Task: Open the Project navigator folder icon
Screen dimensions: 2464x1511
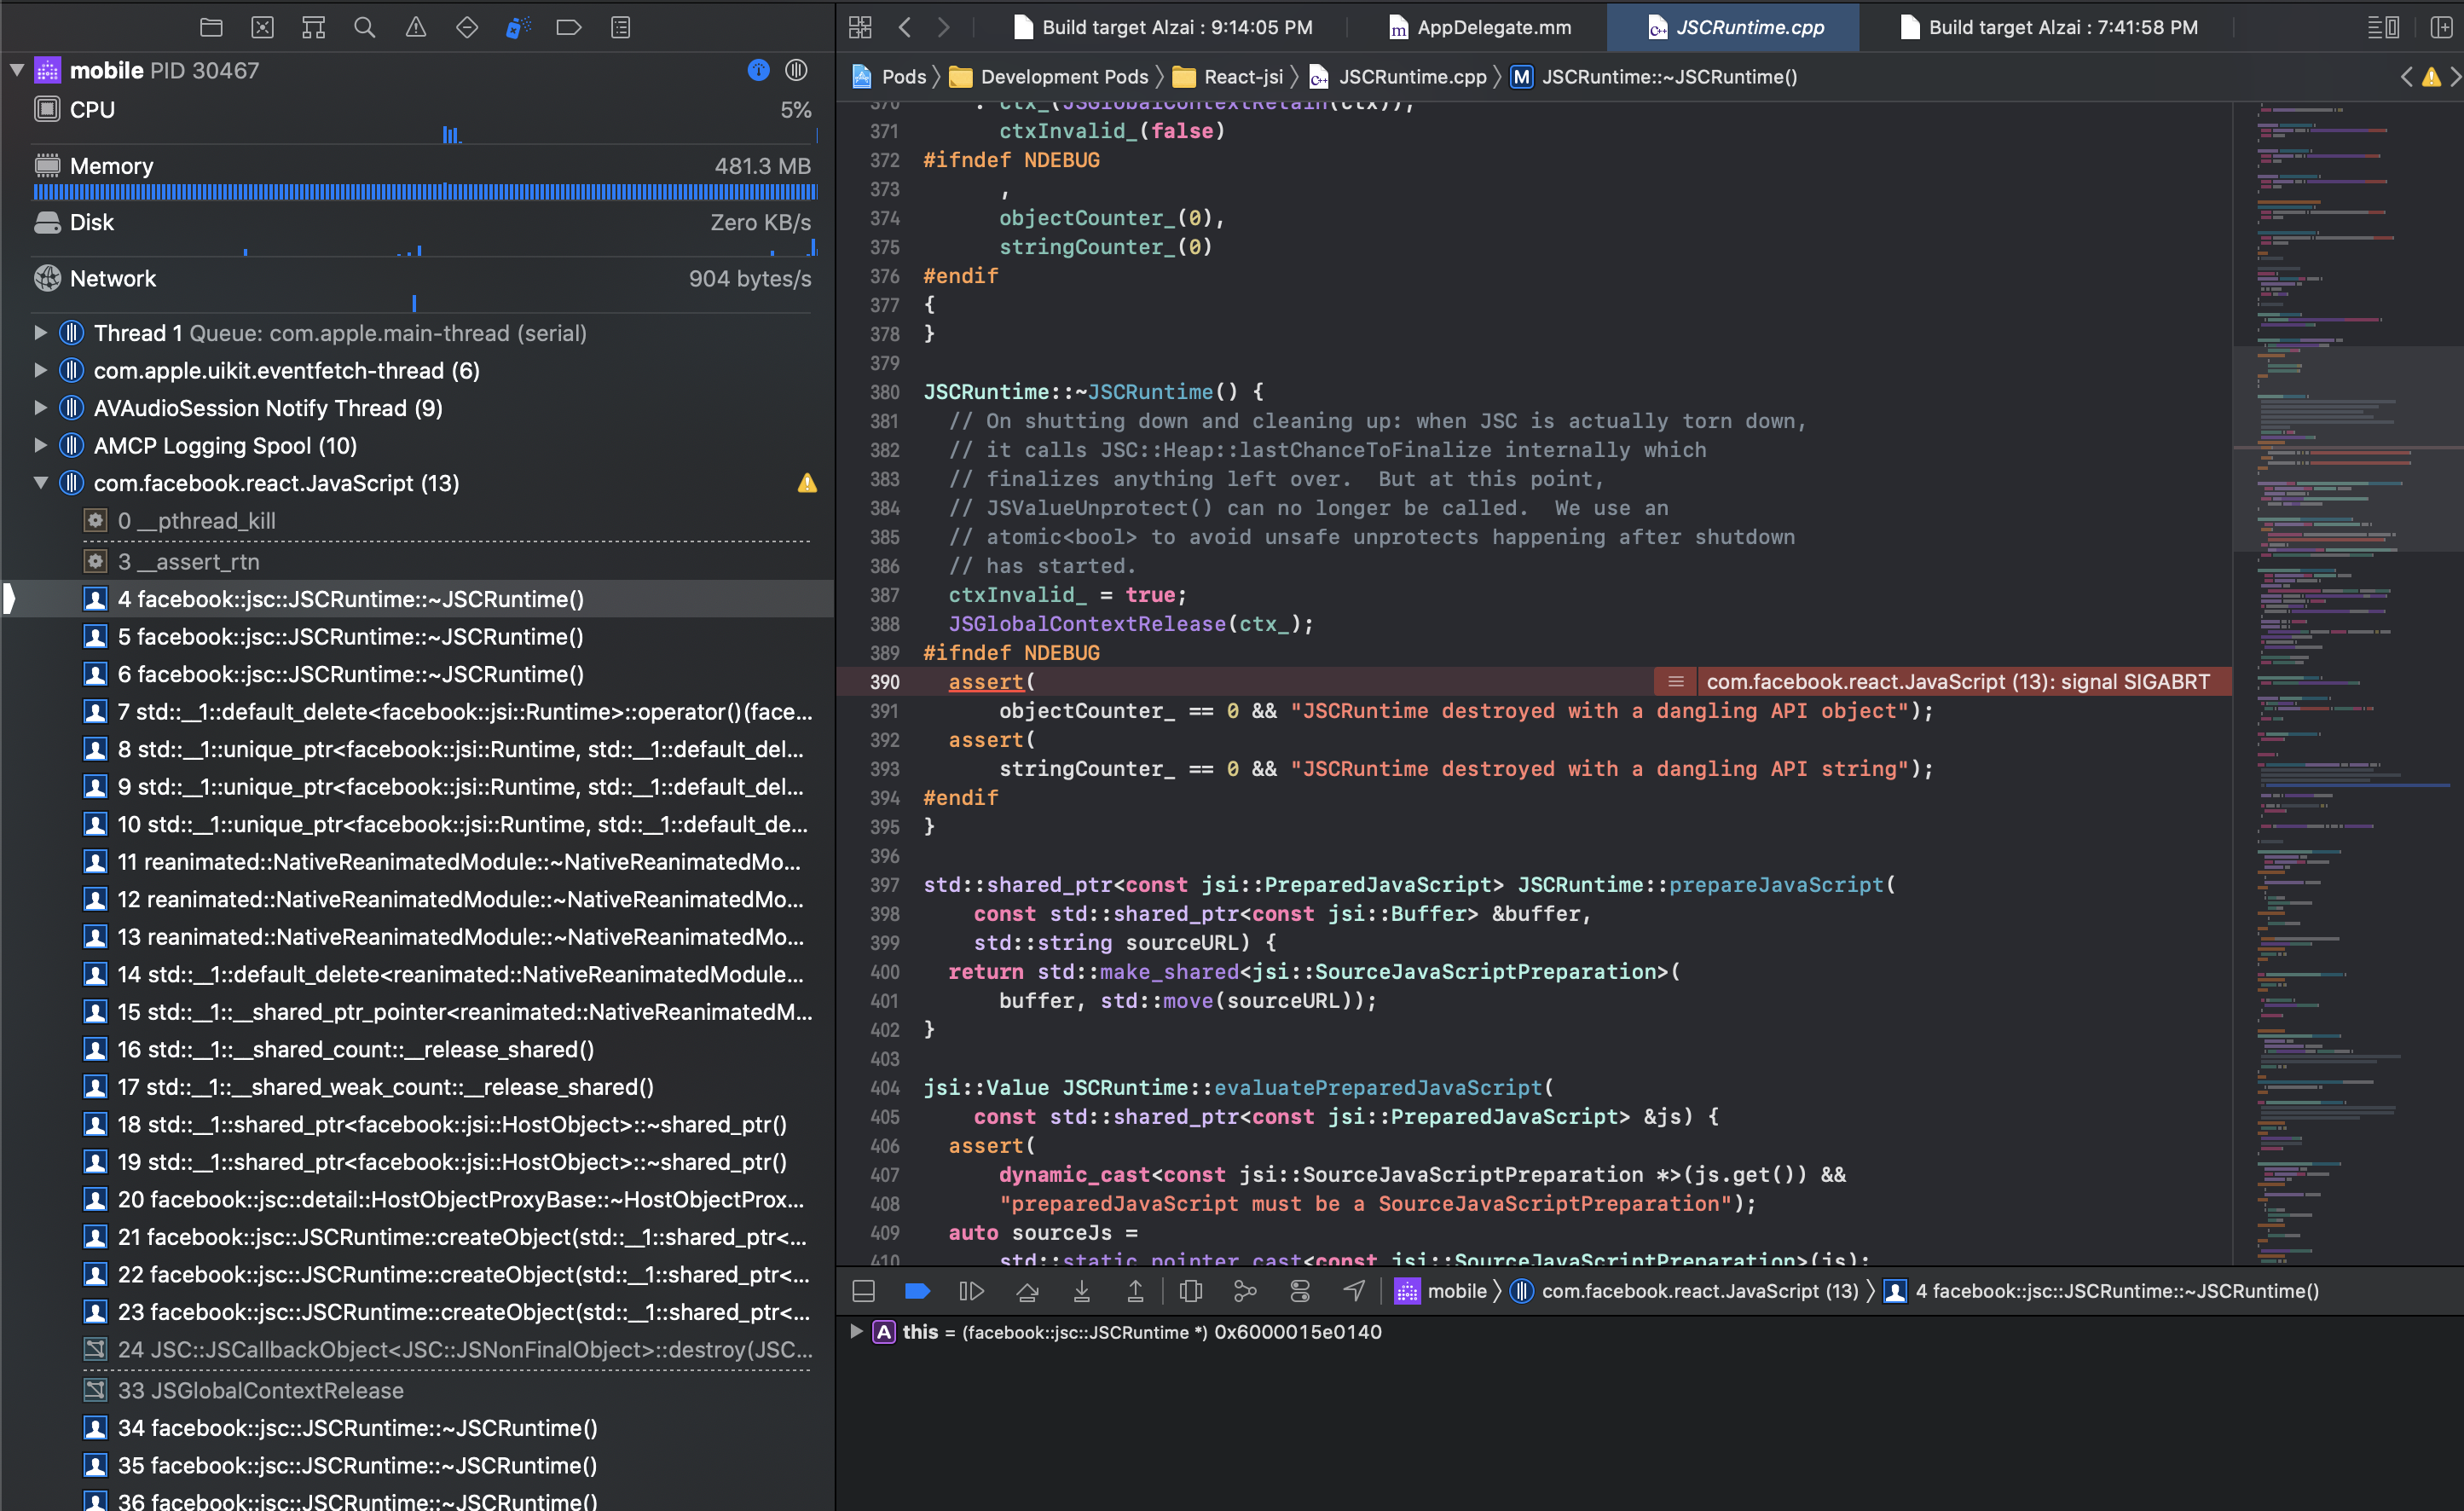Action: 211,27
